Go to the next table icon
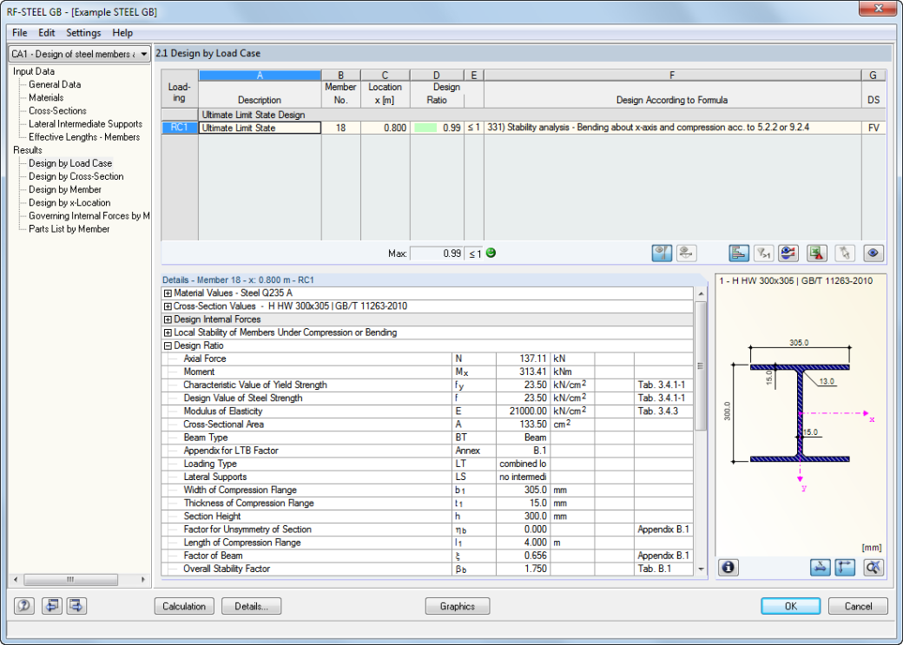This screenshot has height=645, width=903. pyautogui.click(x=76, y=606)
